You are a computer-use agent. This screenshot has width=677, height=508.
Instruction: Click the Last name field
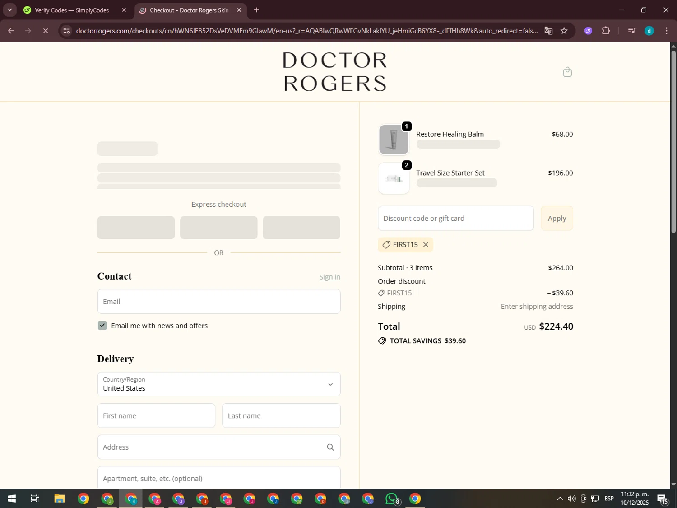coord(281,416)
